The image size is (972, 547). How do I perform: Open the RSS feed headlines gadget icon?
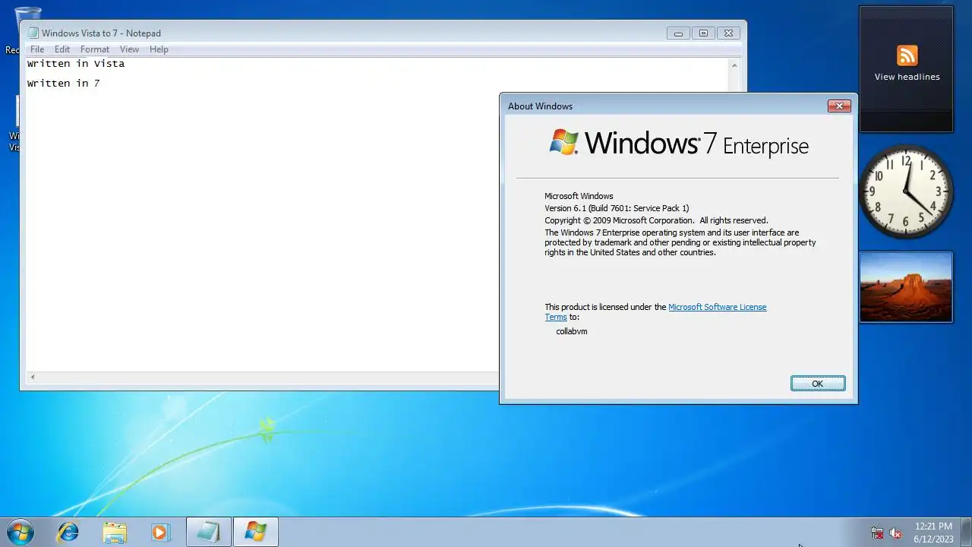click(x=907, y=55)
